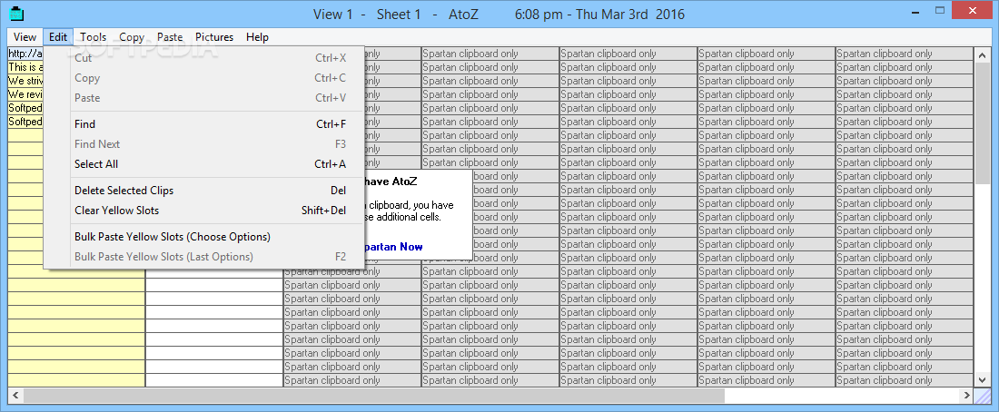Viewport: 999px width, 412px height.
Task: Click the horizontal scrollbar right arrow
Action: tap(966, 396)
